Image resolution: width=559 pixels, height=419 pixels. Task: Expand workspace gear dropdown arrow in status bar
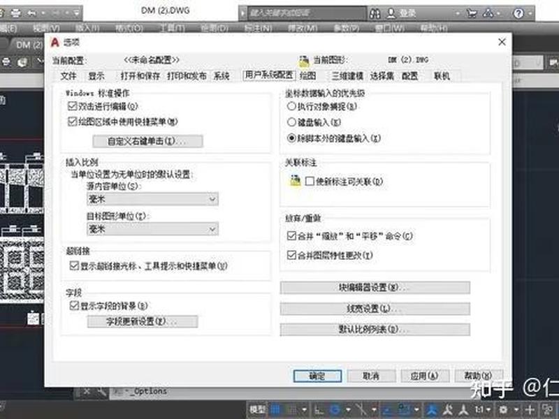516,410
